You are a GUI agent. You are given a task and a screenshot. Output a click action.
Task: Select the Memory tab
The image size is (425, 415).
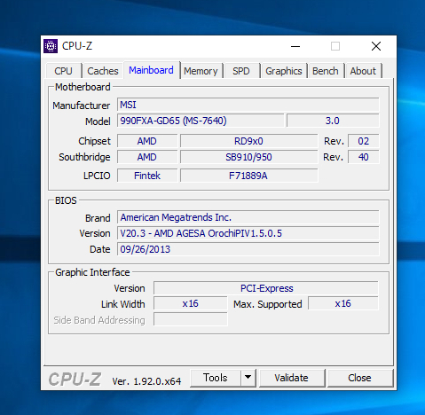(201, 71)
